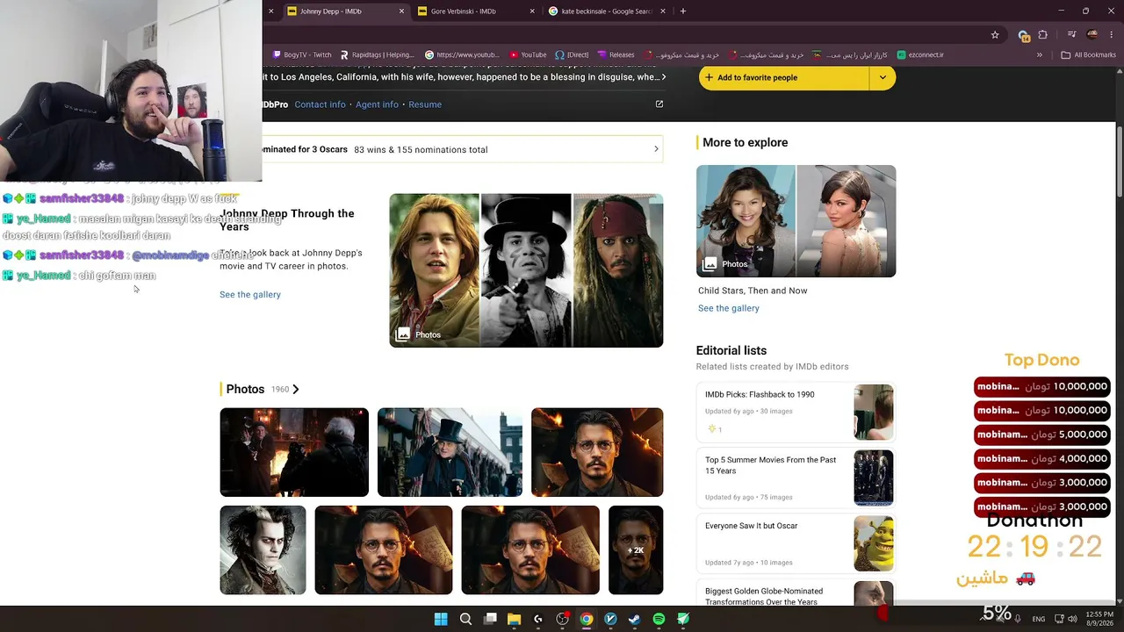Open the Shrek list thumbnail

tap(874, 543)
